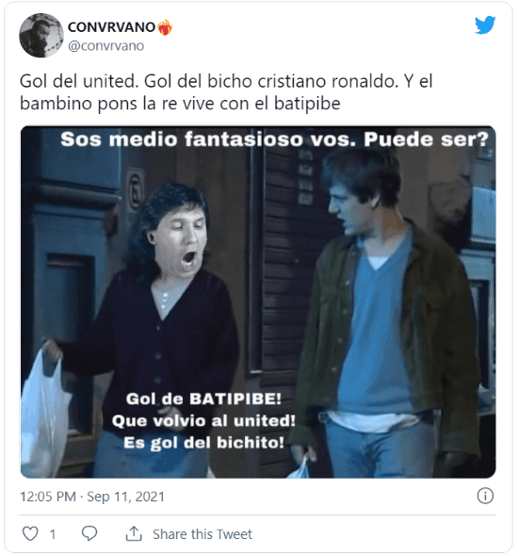
Task: Click the fire heart emoji beside CONVRVANO
Action: tap(165, 27)
